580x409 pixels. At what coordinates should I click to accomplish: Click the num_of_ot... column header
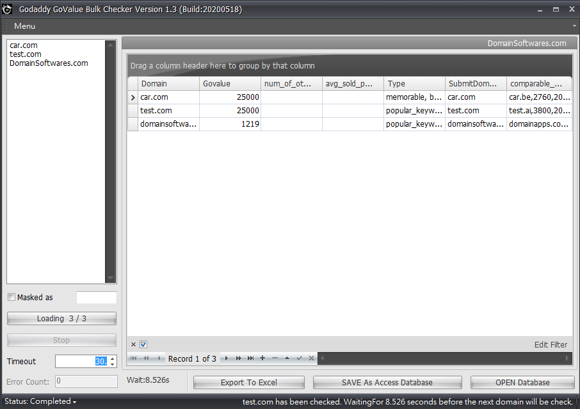coord(291,84)
